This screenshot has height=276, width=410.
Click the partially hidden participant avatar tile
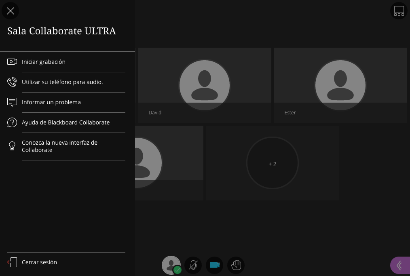pyautogui.click(x=169, y=163)
